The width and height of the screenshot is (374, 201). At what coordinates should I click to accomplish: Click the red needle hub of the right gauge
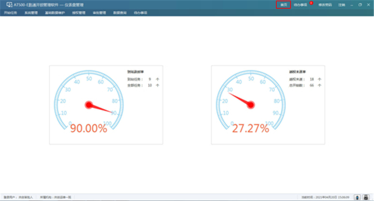[x=251, y=105]
